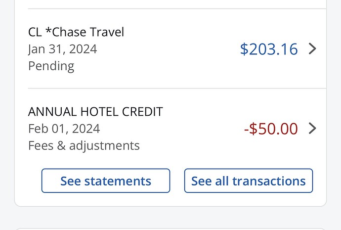Click the dollar sign of the $203.16 amount

tap(244, 49)
